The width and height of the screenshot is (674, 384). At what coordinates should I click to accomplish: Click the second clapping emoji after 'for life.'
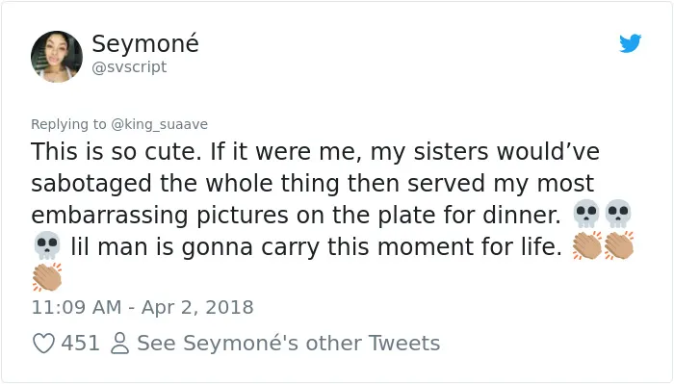coord(619,245)
